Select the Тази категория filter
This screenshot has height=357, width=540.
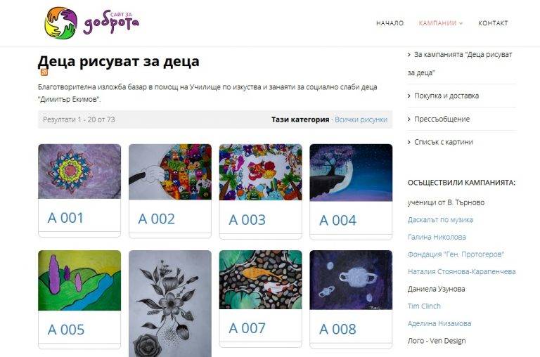pyautogui.click(x=300, y=119)
